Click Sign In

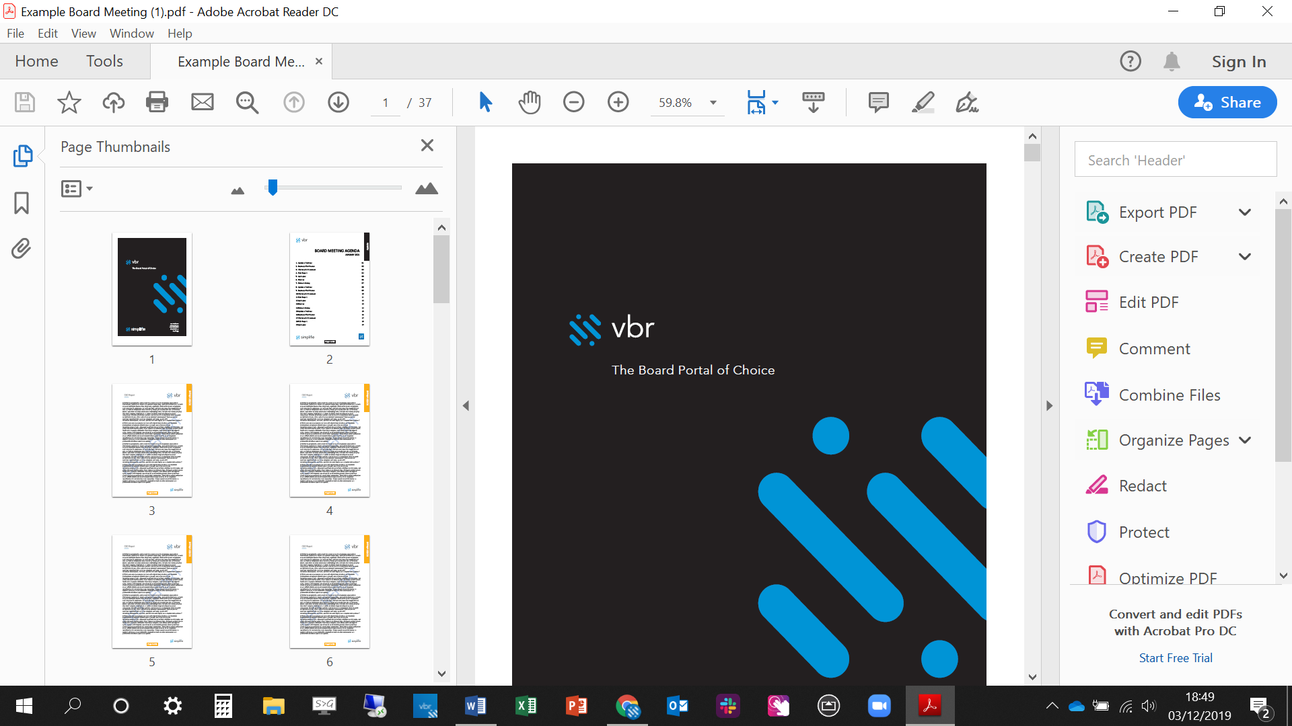tap(1239, 62)
